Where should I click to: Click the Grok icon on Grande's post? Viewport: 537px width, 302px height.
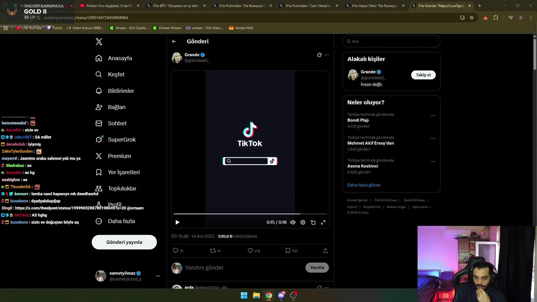point(319,55)
